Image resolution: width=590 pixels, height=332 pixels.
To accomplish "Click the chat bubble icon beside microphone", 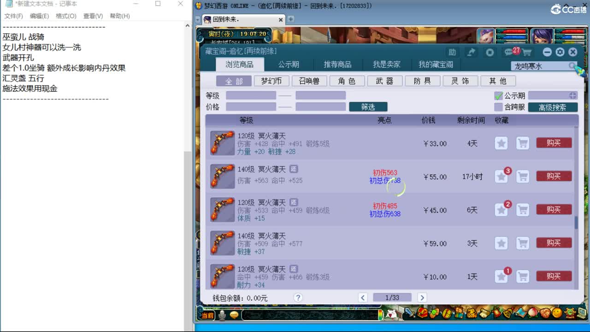I will [x=235, y=315].
